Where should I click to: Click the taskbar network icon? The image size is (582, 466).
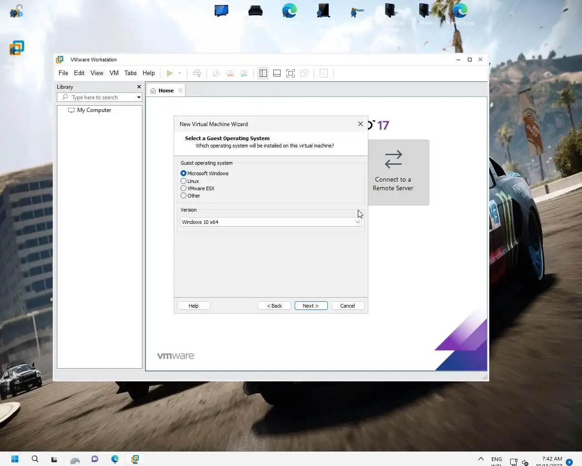click(x=514, y=462)
